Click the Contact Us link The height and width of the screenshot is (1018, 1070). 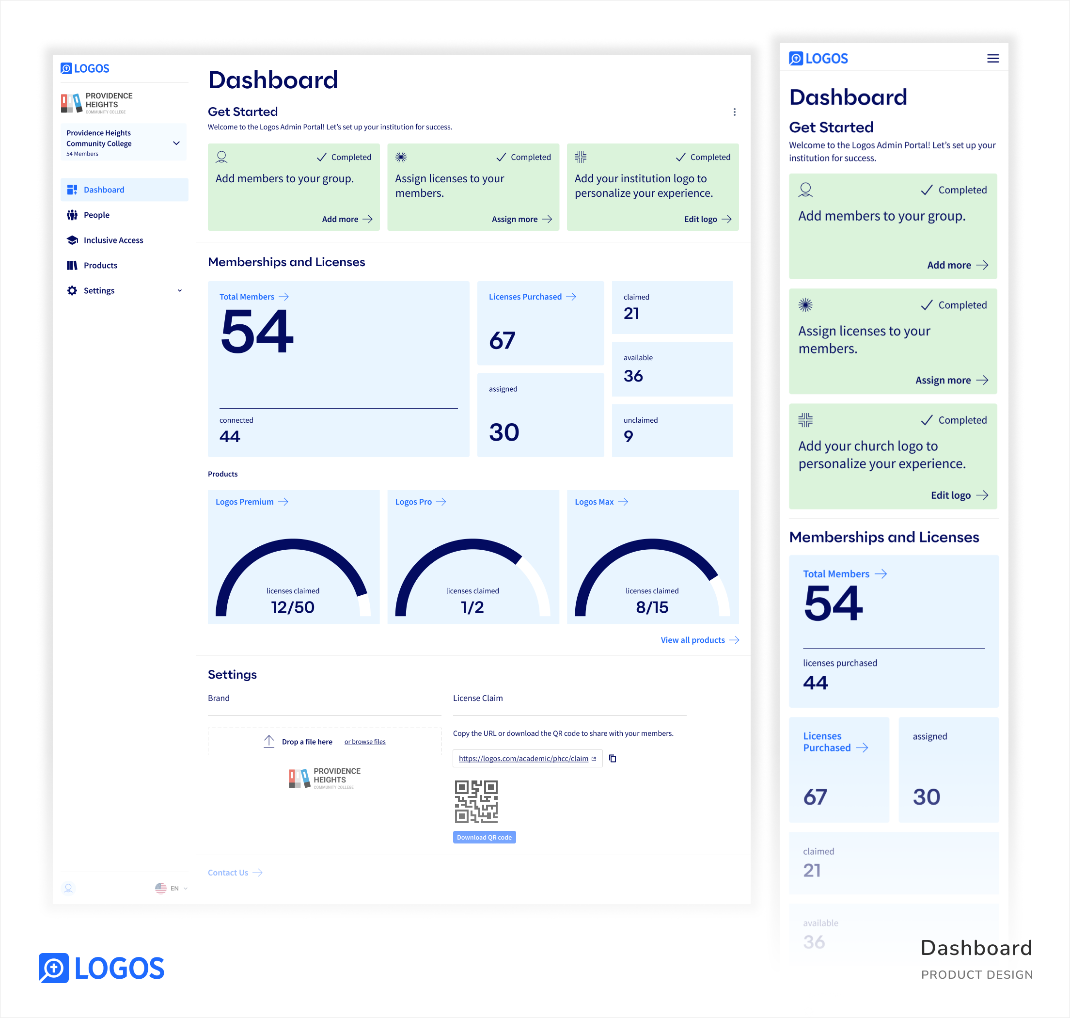[x=235, y=873]
